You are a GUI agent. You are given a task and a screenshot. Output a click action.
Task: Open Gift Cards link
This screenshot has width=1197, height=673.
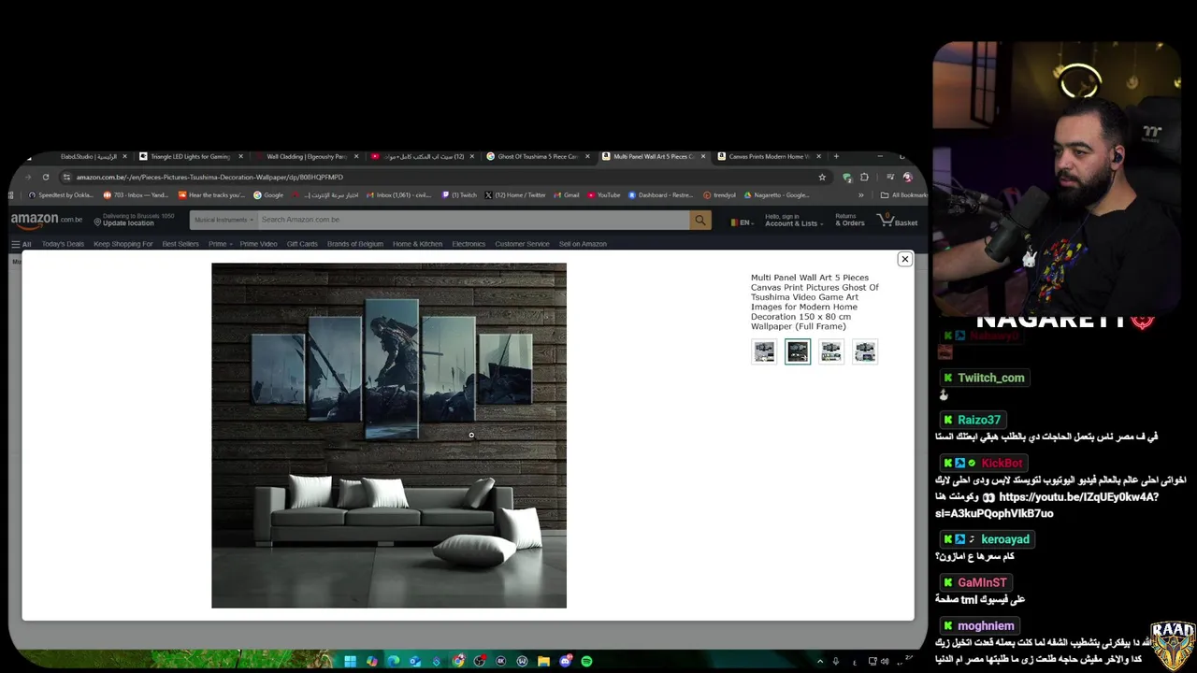302,244
